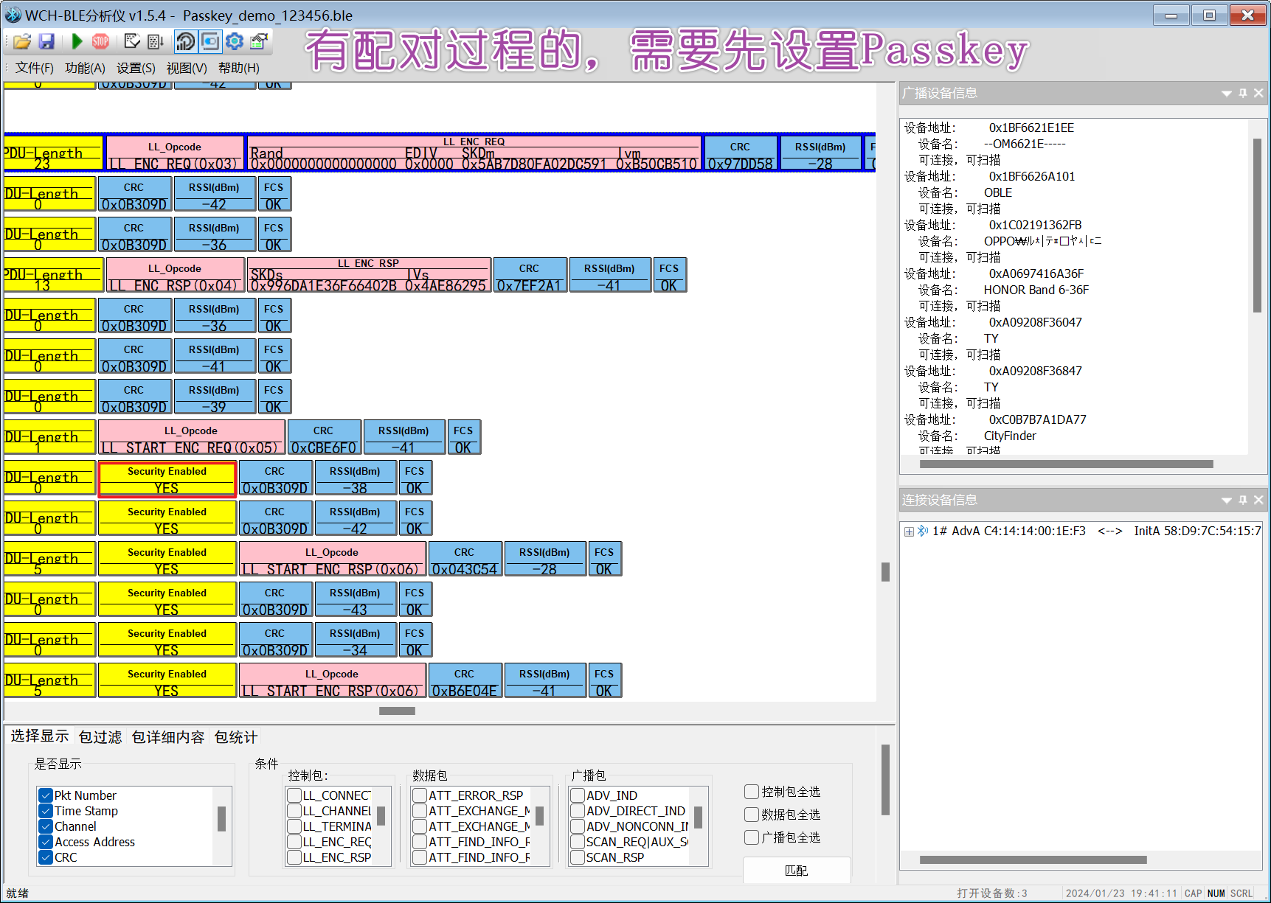Enable the 控制包全选 checkbox
Image resolution: width=1271 pixels, height=903 pixels.
coord(752,792)
